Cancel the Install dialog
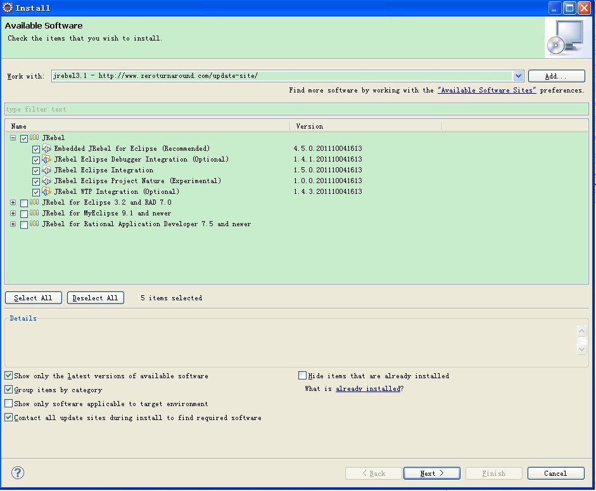The height and width of the screenshot is (491, 596). (x=555, y=473)
